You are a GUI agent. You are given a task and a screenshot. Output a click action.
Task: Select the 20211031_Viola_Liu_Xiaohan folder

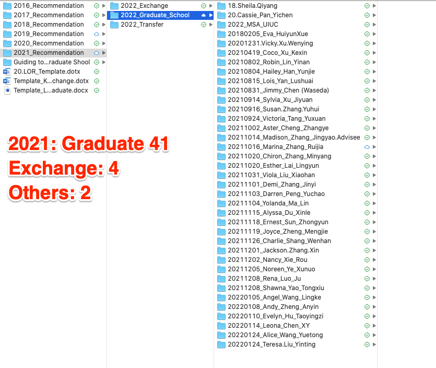coord(297,175)
